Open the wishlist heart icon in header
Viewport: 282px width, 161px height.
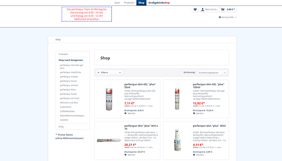195,10
